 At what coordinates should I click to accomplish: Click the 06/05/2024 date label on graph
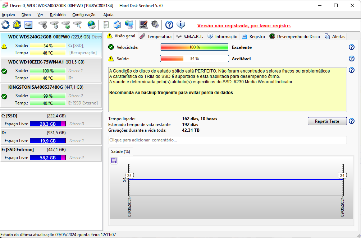click(129, 207)
